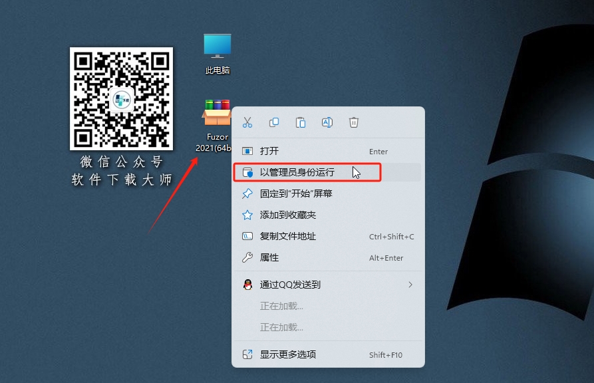The height and width of the screenshot is (383, 594).
Task: Click the Paste clipboard icon
Action: click(301, 122)
